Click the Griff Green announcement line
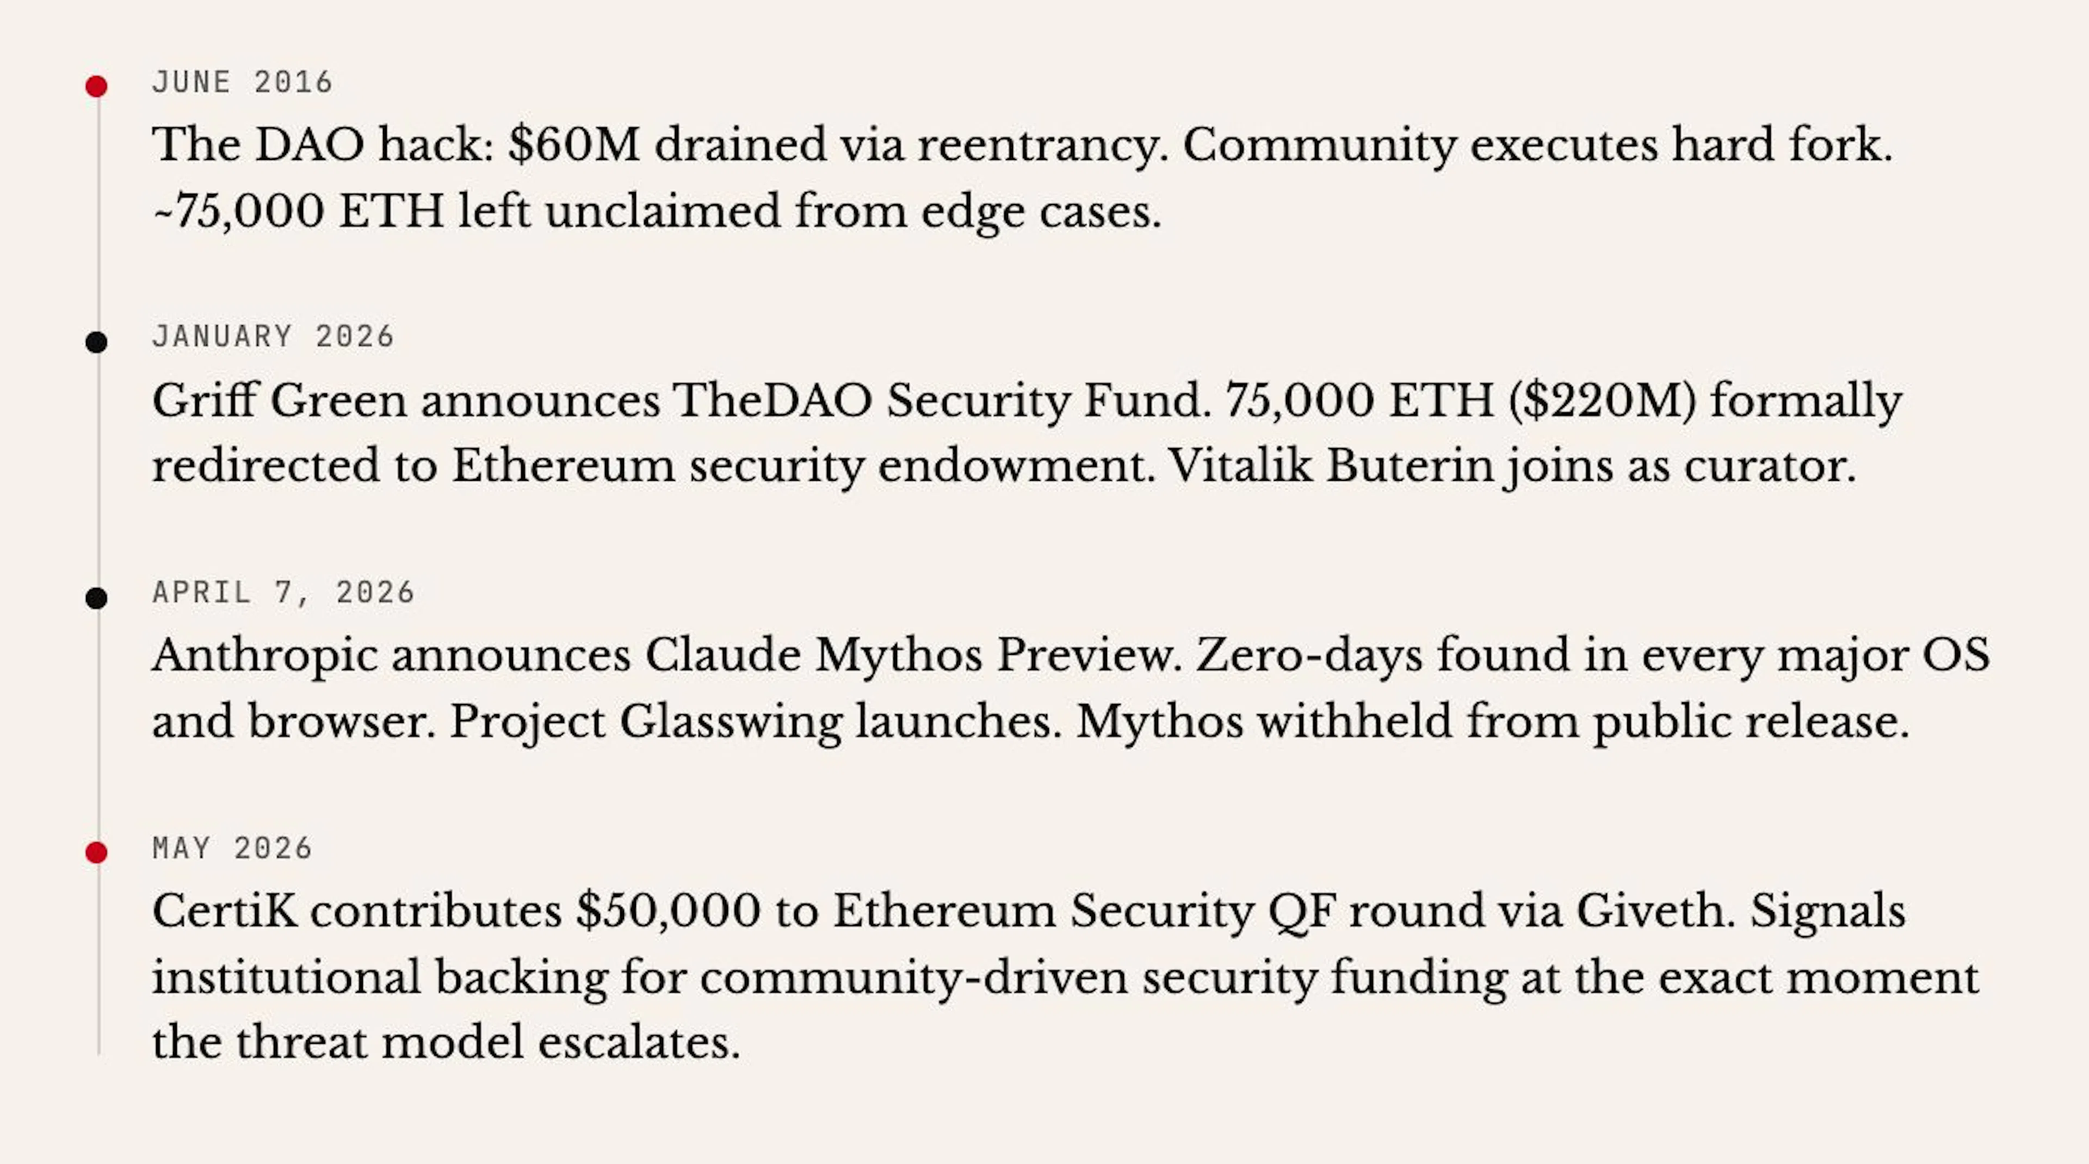Screen dimensions: 2089x1164 1027,401
